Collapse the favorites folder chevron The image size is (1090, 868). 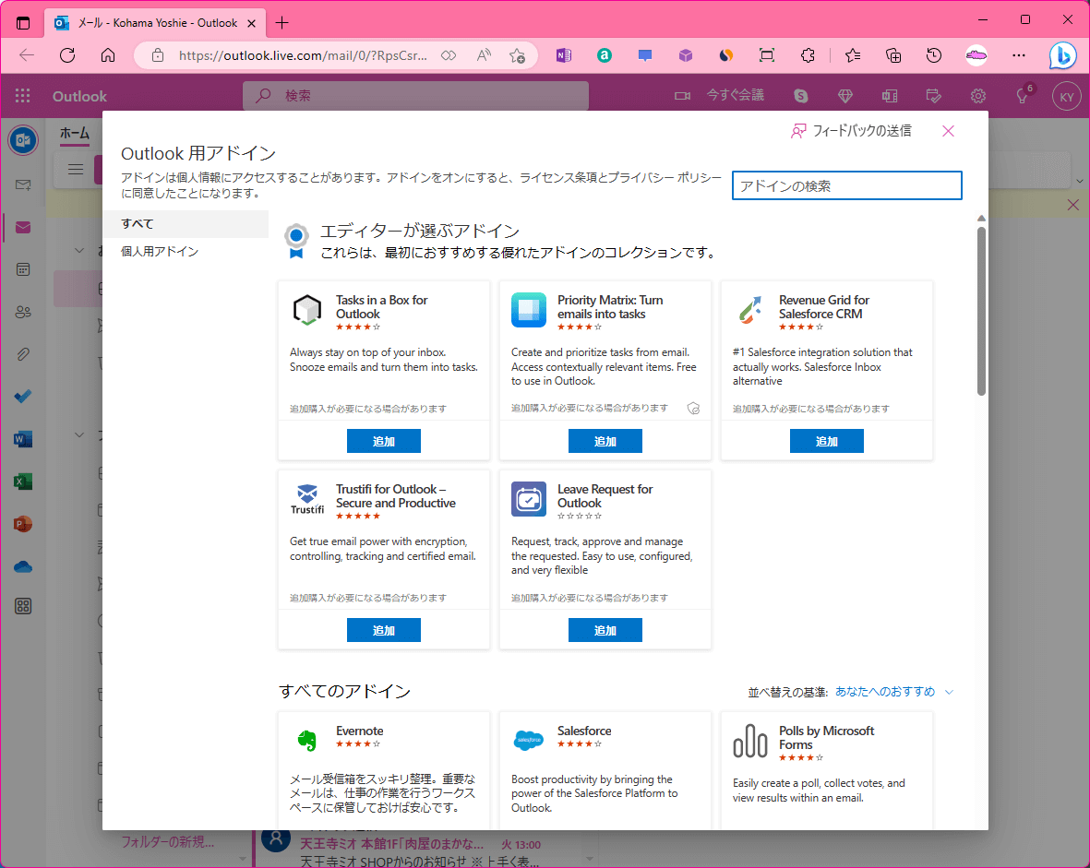(79, 250)
